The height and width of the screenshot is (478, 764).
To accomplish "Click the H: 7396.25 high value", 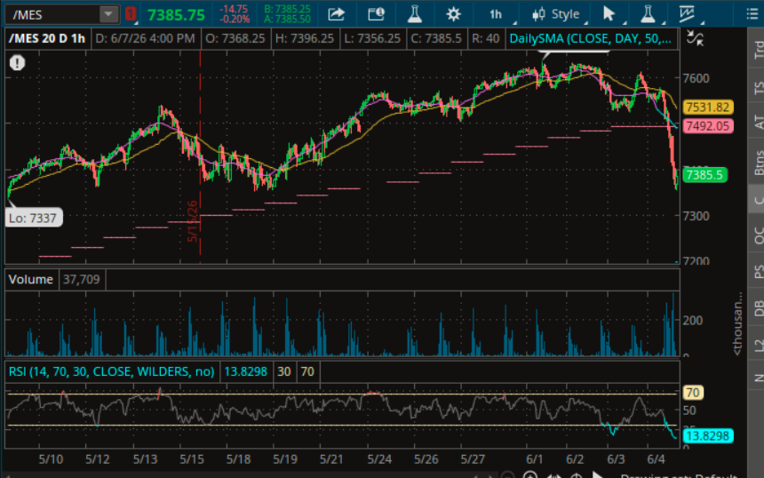I will (x=305, y=38).
